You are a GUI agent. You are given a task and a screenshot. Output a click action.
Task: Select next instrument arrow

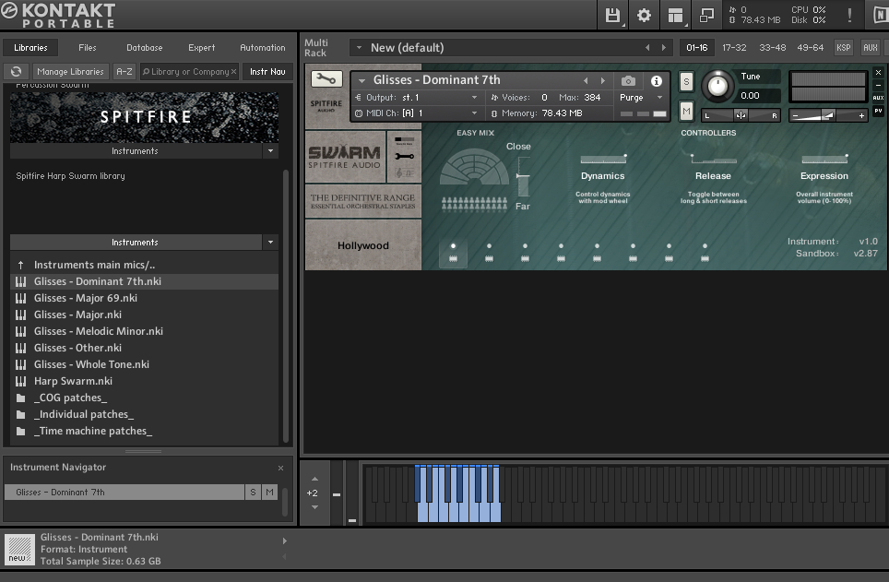(x=603, y=80)
